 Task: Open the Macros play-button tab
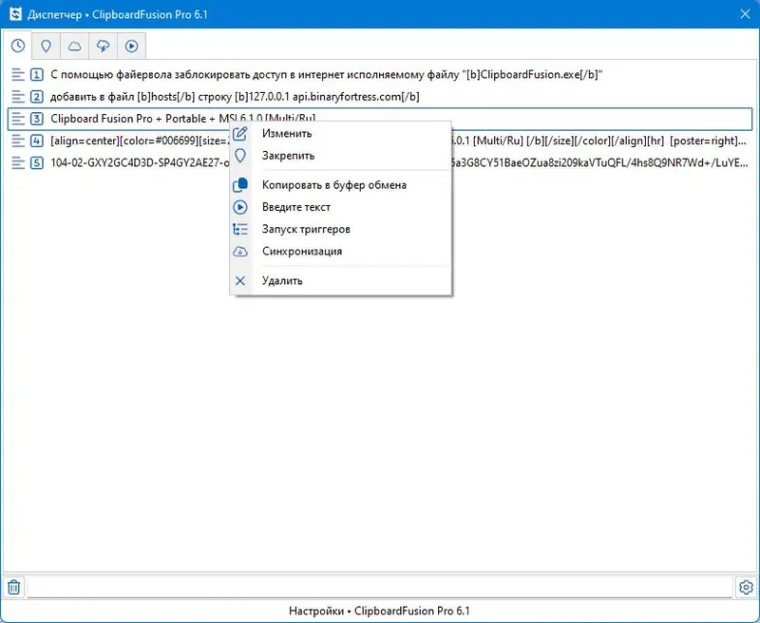point(131,46)
